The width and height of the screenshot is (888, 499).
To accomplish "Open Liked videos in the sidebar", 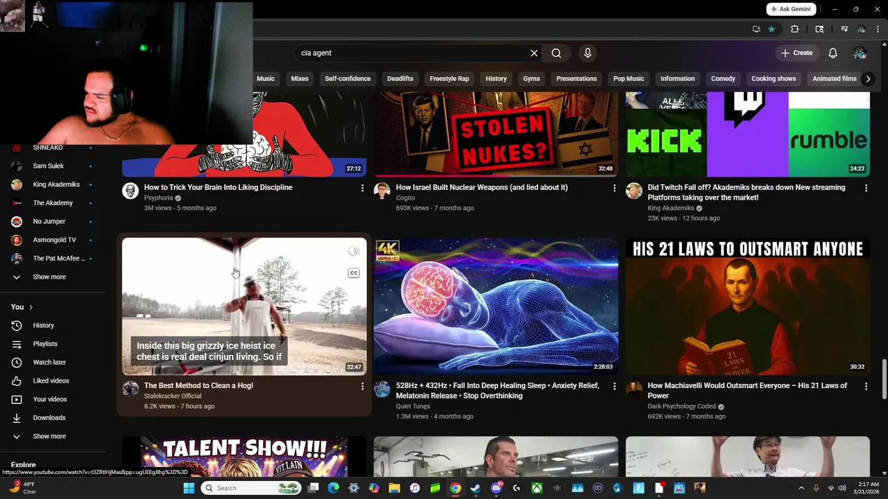I will pyautogui.click(x=53, y=380).
